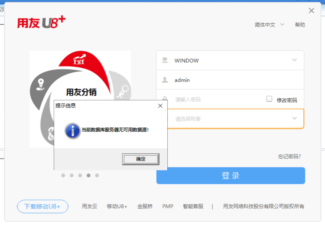
Task: Click the 提示信息 dialog title
Action: pyautogui.click(x=66, y=106)
